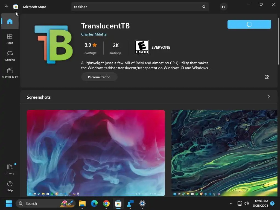Viewport: 280px width, 210px height.
Task: Select the Personalization category tag
Action: click(x=99, y=77)
